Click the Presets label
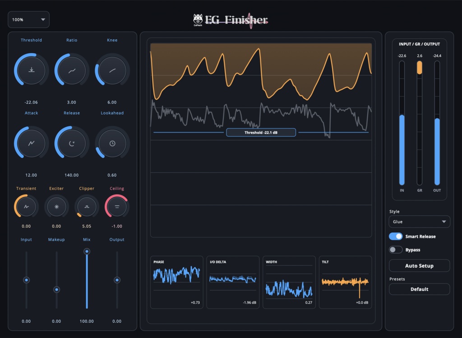The image size is (462, 338). (x=397, y=279)
